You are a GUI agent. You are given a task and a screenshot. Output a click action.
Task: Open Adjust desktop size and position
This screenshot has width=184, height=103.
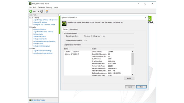(x=44, y=41)
